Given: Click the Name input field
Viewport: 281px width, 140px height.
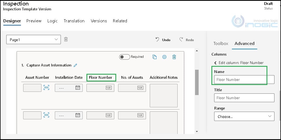Looking at the screenshot, I should point(244,80).
